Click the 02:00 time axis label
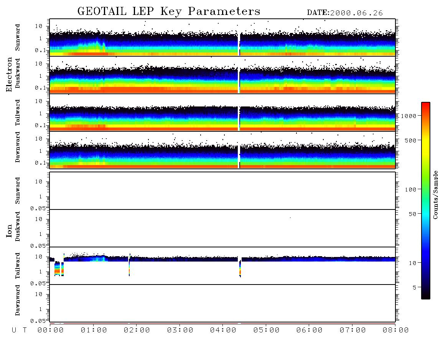 tap(137, 330)
